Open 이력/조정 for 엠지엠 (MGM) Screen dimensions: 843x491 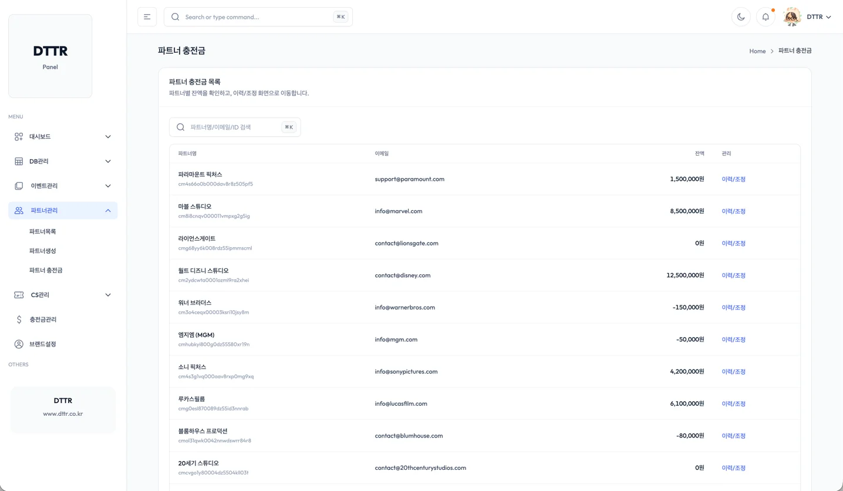(733, 339)
